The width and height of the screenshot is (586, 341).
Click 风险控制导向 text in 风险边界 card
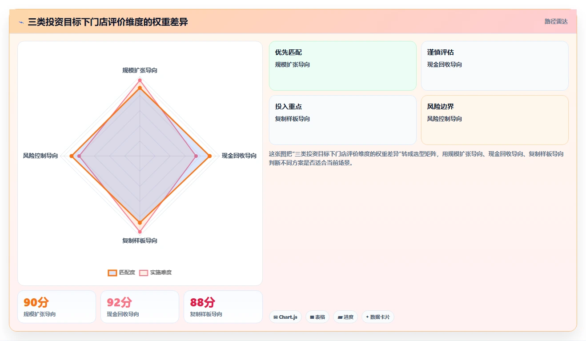(445, 119)
